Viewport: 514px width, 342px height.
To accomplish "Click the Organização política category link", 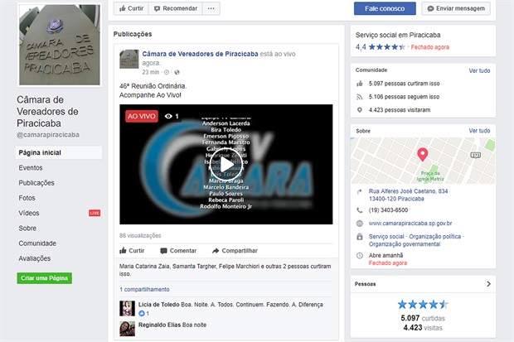I will pyautogui.click(x=434, y=237).
